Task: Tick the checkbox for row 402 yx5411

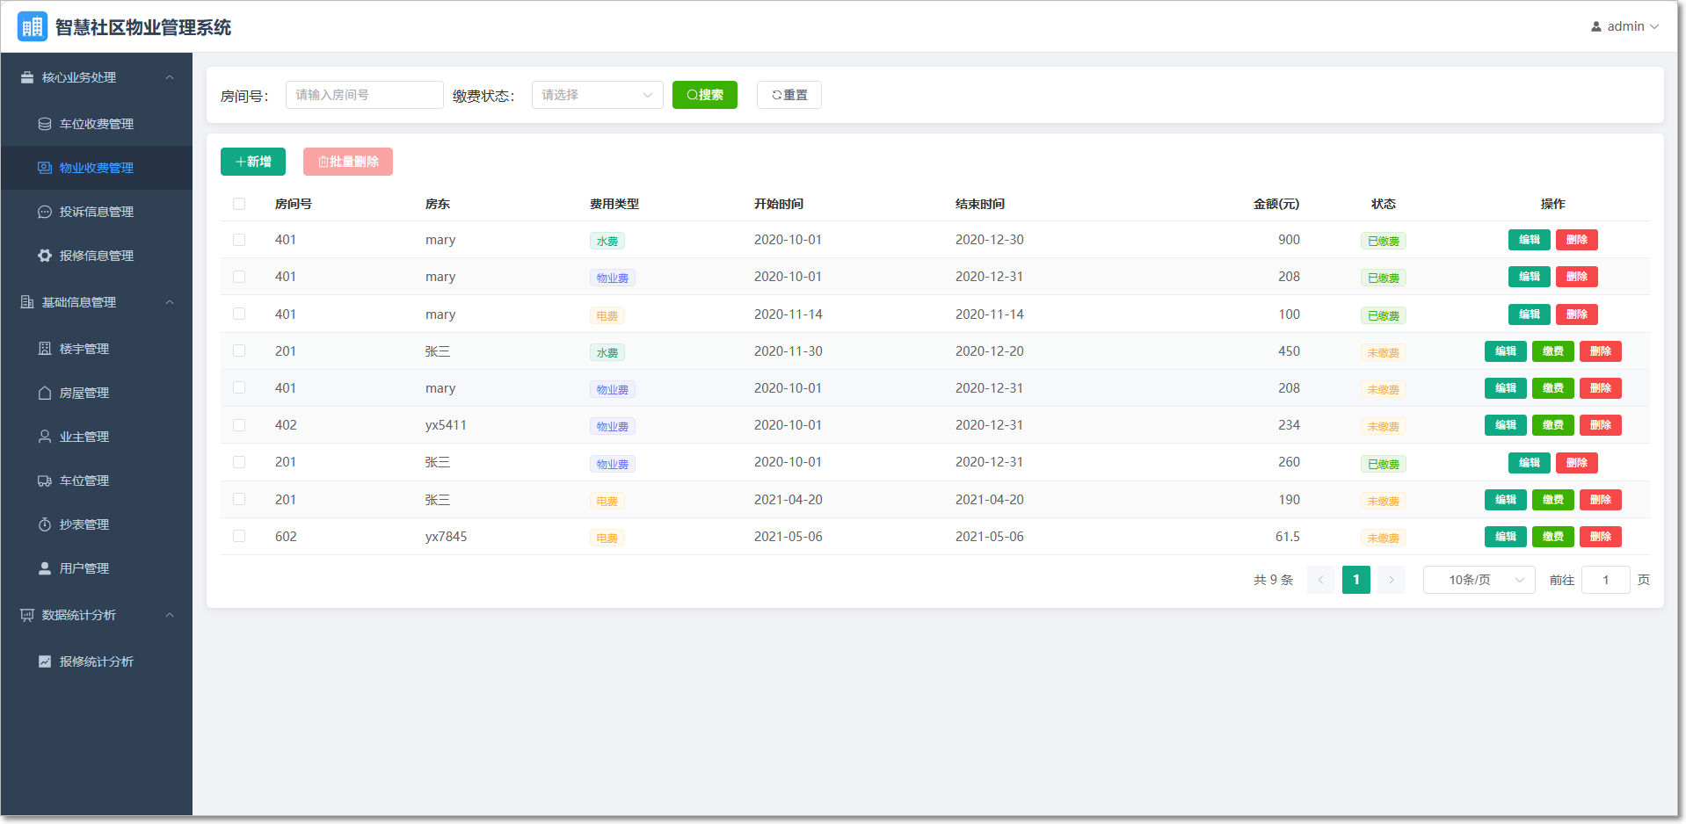Action: click(x=239, y=425)
